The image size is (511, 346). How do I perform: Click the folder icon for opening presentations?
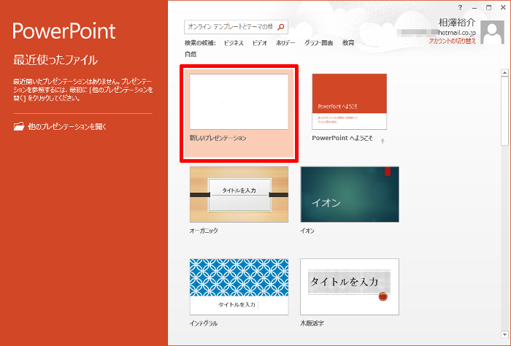tap(19, 126)
